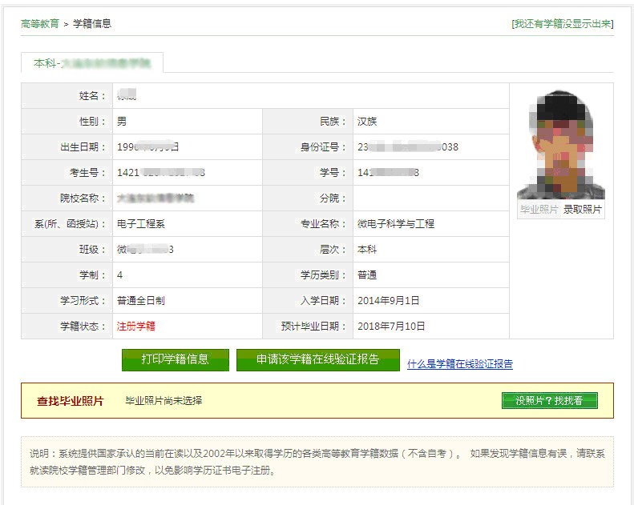Click the 毕业照片尚未选择 notice text
This screenshot has height=505, width=634.
click(164, 401)
